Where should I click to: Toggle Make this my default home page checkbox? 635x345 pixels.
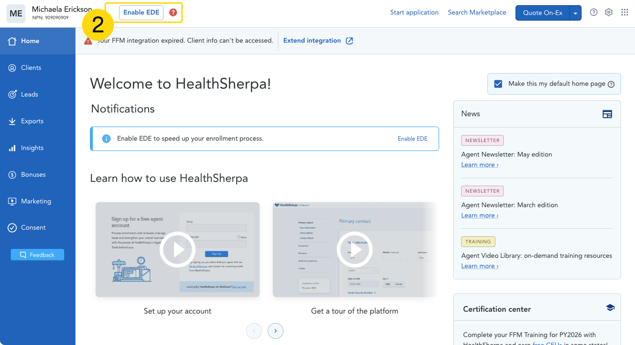click(499, 84)
